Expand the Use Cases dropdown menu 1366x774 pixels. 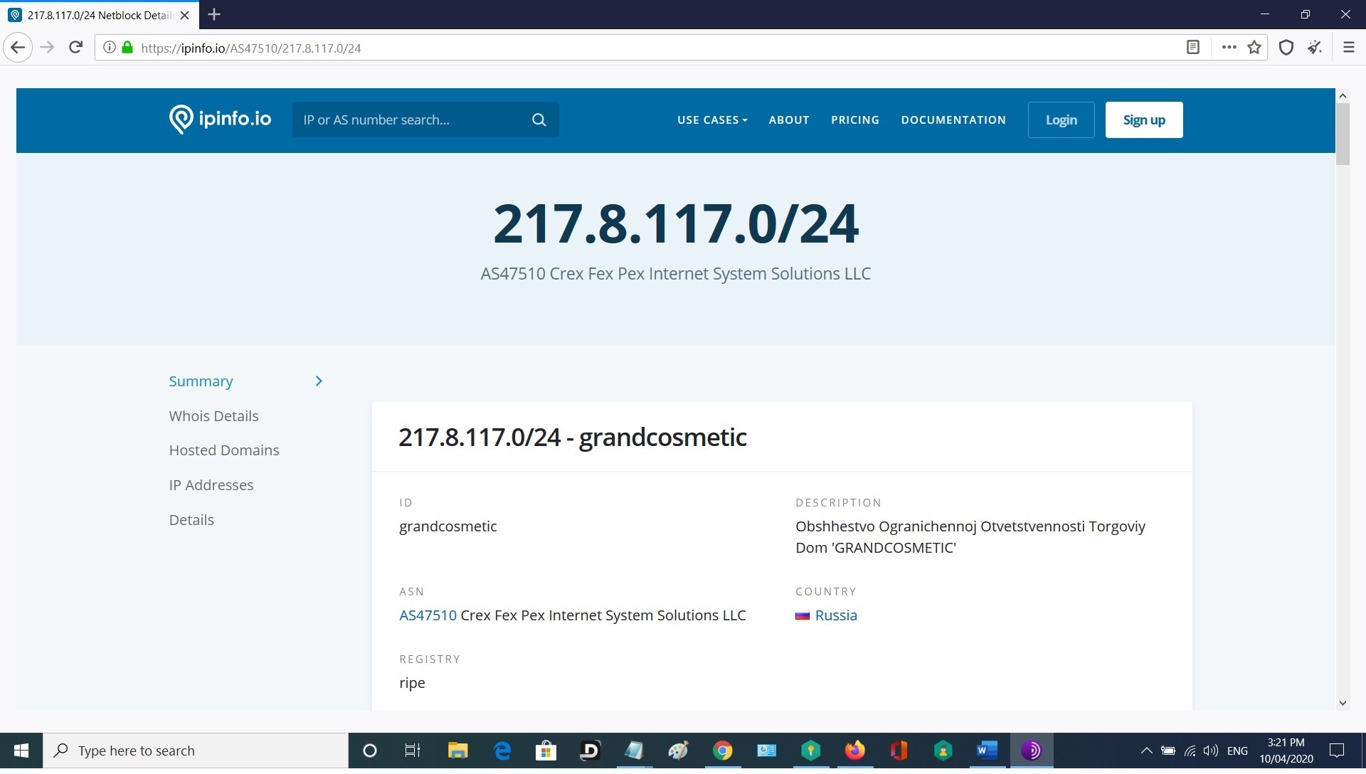[711, 120]
